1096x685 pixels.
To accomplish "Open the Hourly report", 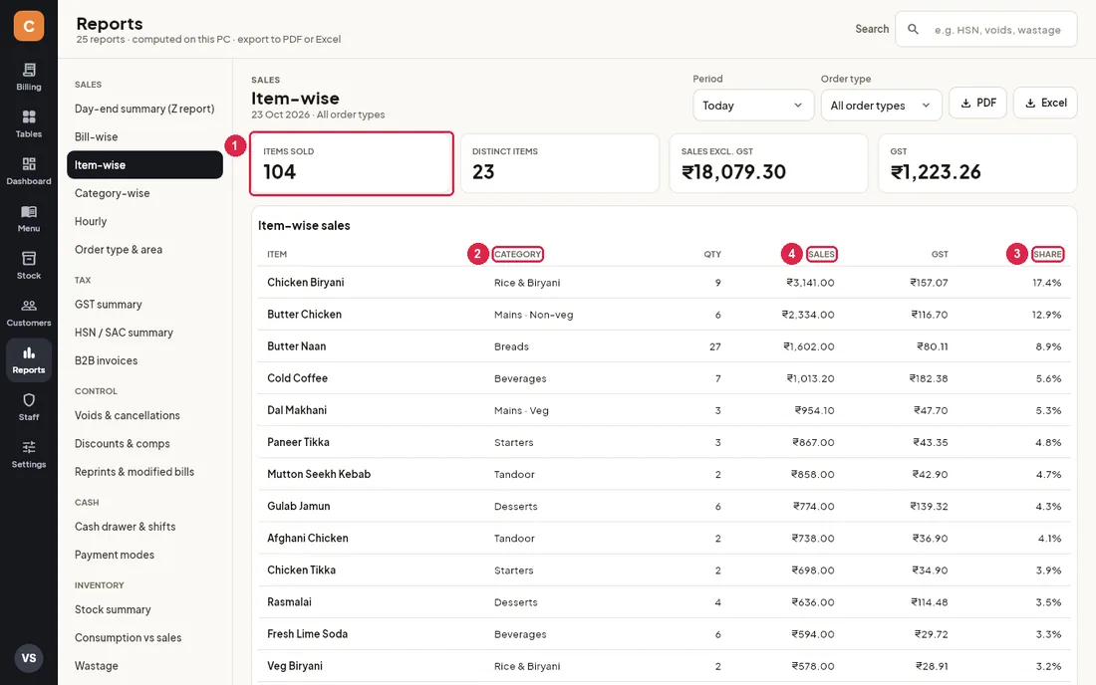I will point(144,221).
